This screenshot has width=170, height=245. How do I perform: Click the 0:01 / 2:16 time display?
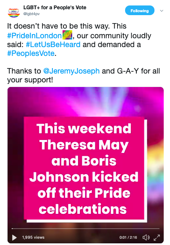pos(128,237)
